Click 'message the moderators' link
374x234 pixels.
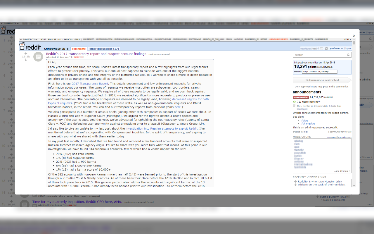(x=339, y=137)
